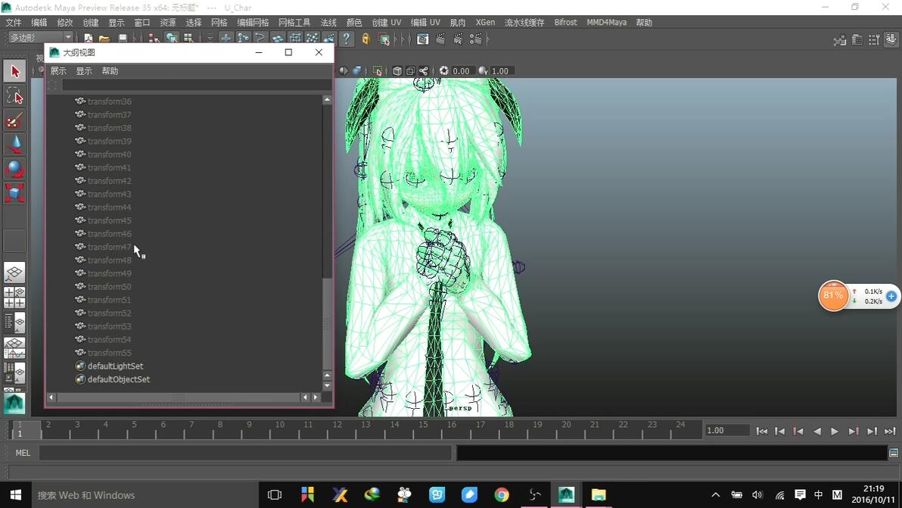Toggle viewport wireframe cube icon

[x=397, y=70]
